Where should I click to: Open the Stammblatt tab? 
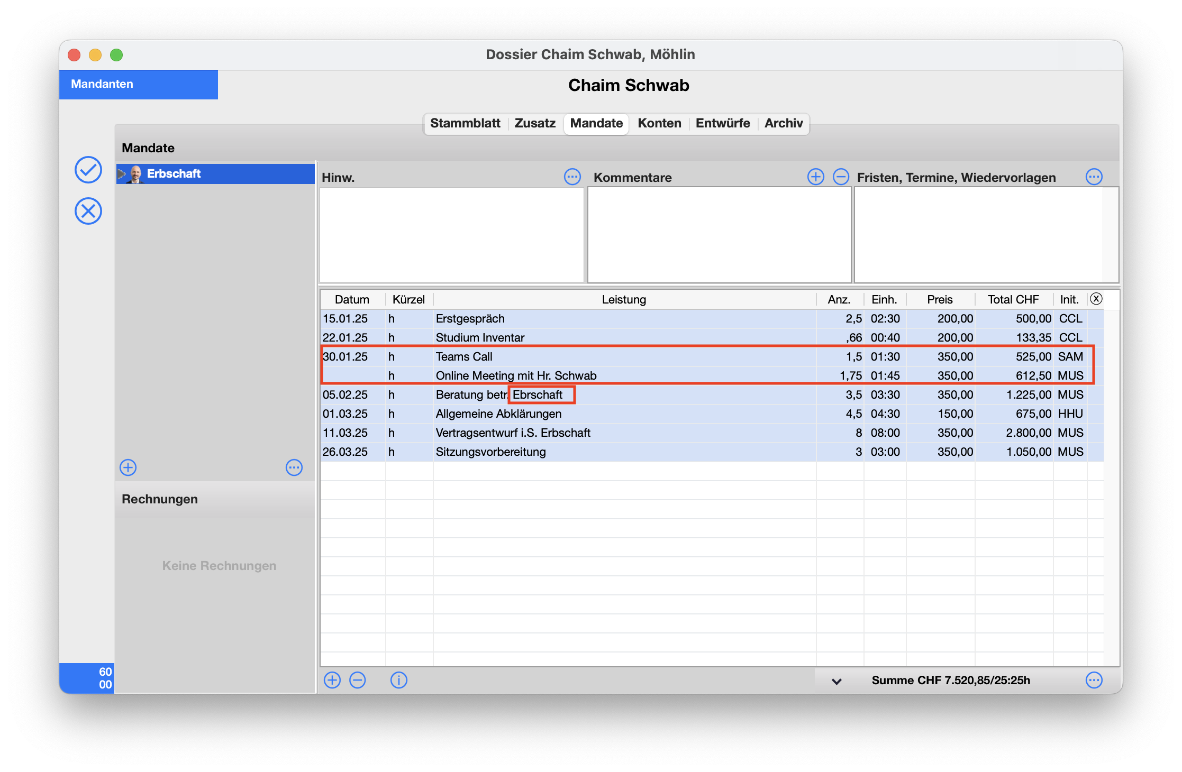pyautogui.click(x=465, y=123)
